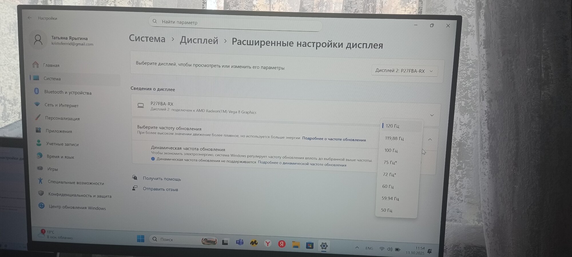Open Подробнее о динамической частоте обновления link

point(302,163)
